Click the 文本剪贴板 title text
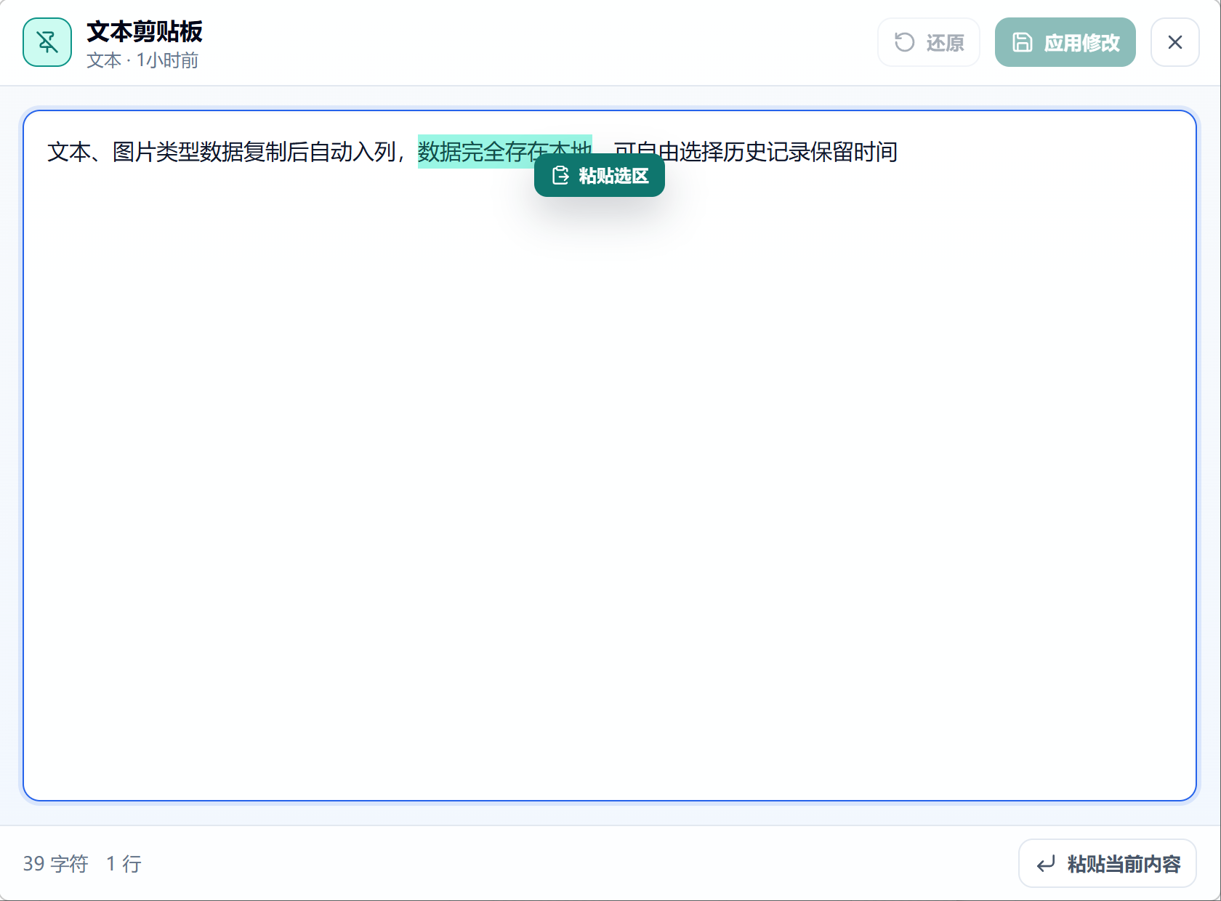Viewport: 1221px width, 901px height. 145,31
